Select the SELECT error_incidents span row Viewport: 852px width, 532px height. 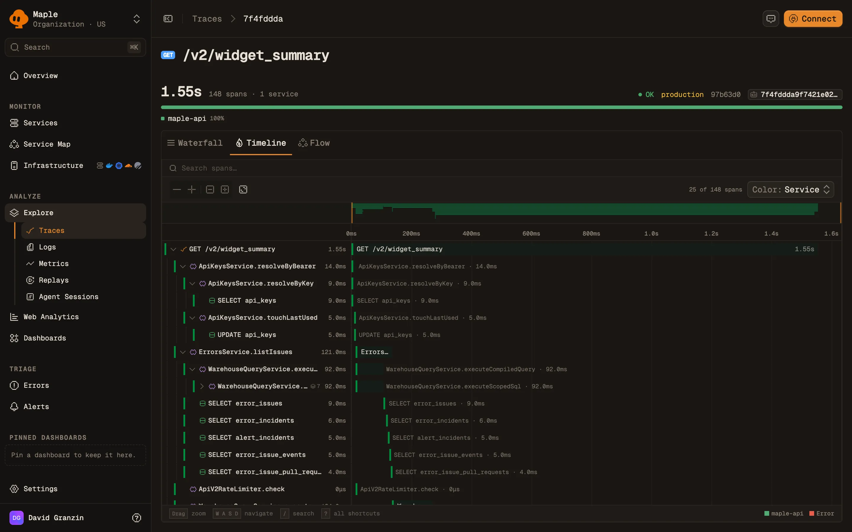click(256, 421)
